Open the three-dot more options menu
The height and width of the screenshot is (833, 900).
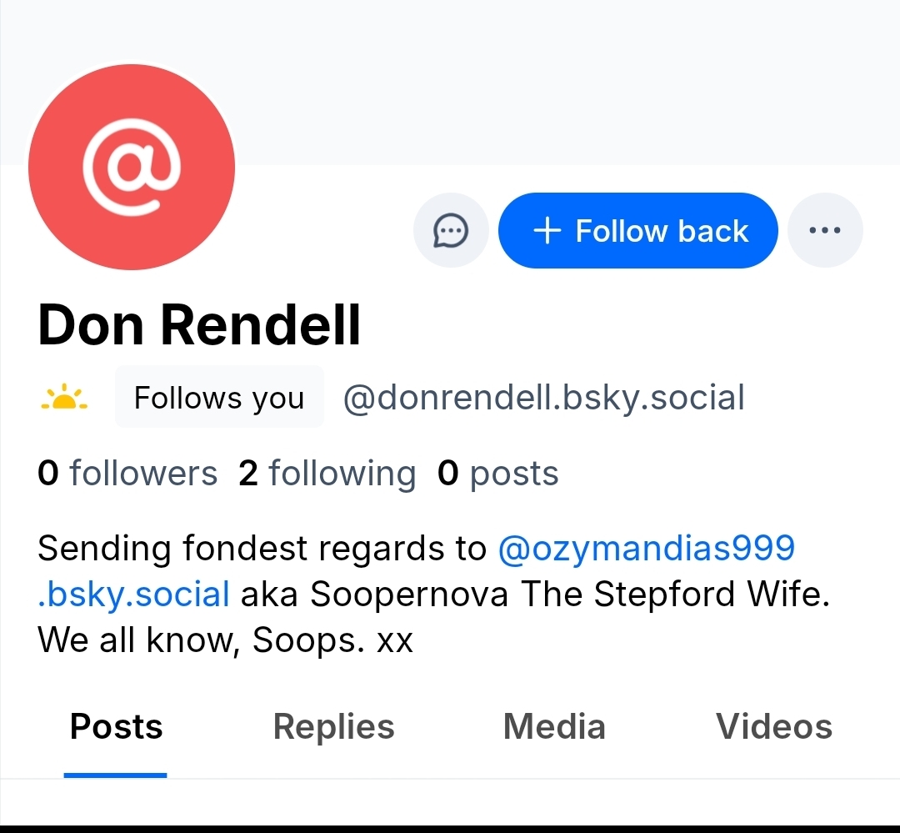pos(825,230)
